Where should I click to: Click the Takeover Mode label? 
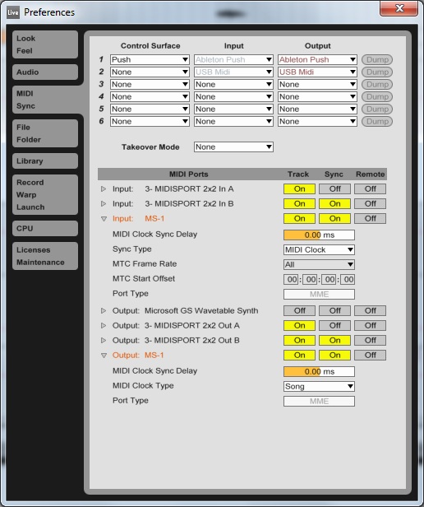150,147
